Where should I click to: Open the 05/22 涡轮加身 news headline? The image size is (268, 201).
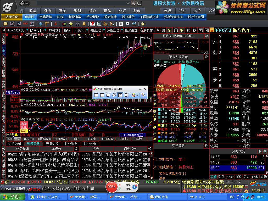43,154
